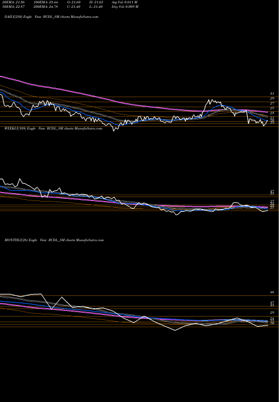
Task: Click the open price O: 21.60
Action: 74,2
